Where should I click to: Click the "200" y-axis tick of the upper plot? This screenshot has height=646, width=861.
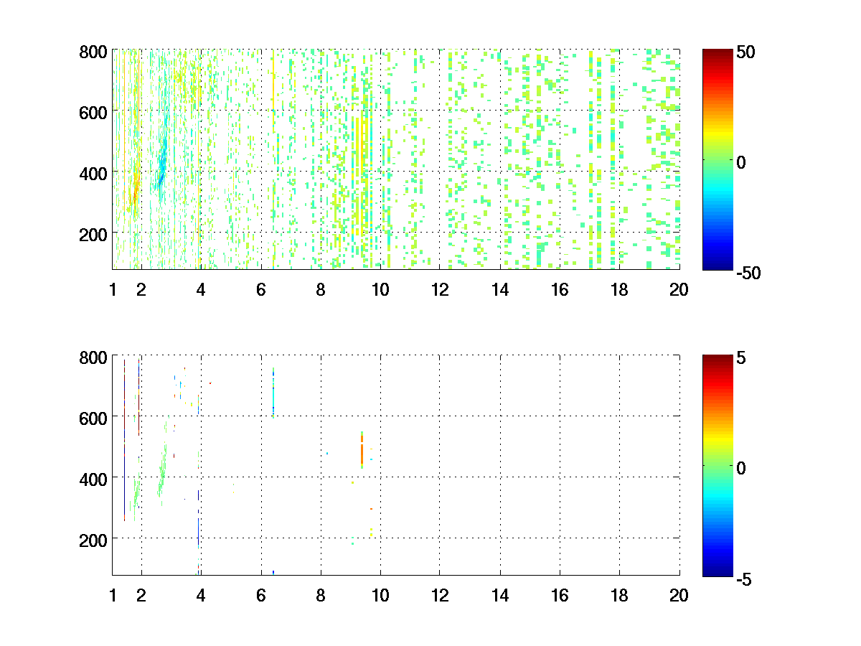tap(93, 234)
